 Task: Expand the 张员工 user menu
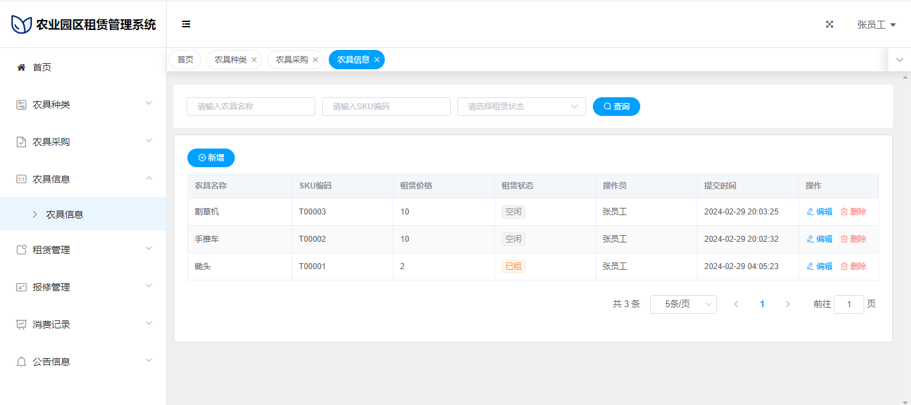pos(876,25)
